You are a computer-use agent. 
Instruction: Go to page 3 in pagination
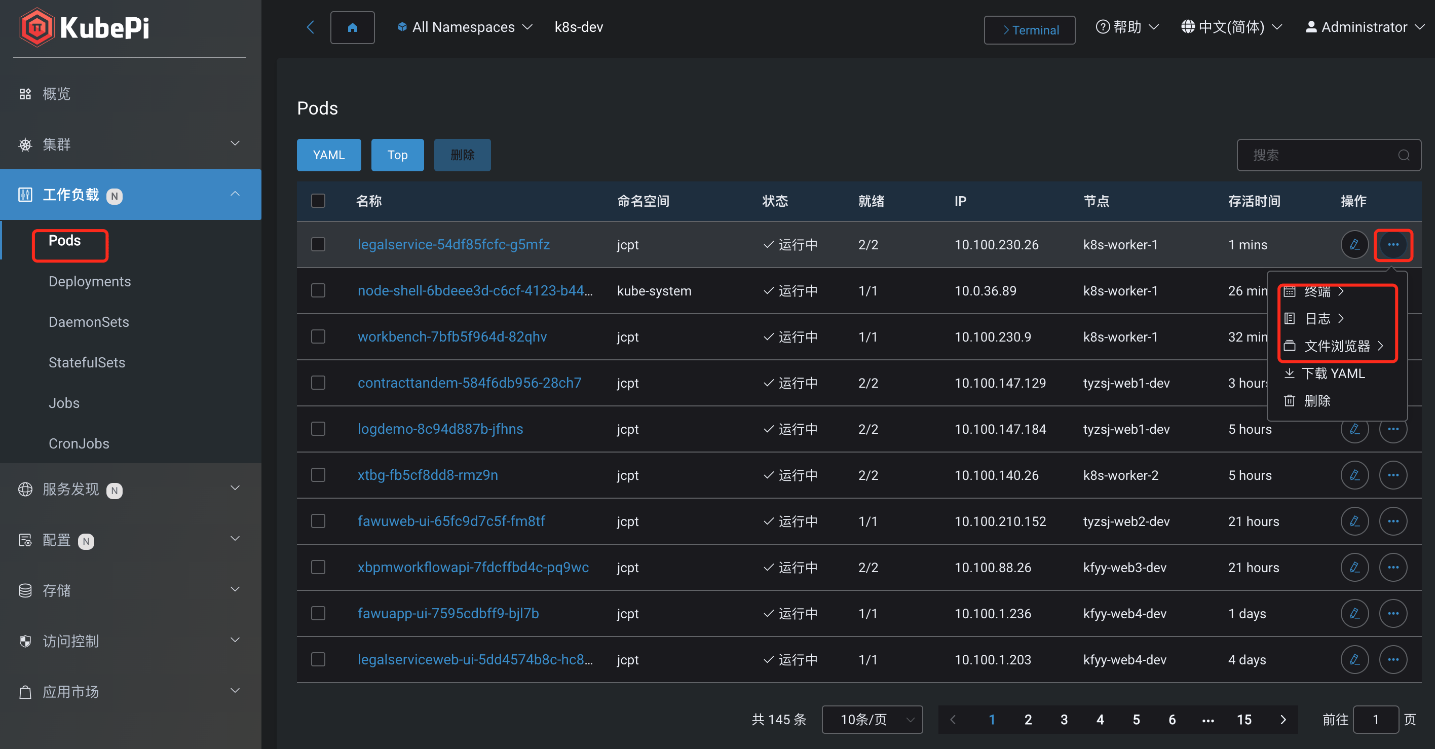pyautogui.click(x=1064, y=720)
